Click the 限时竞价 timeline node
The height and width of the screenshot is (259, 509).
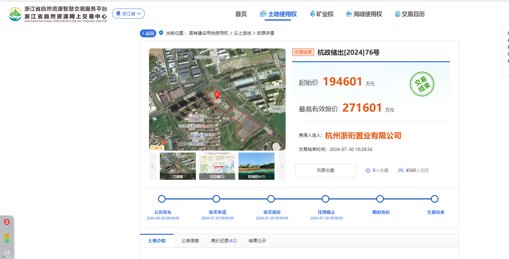point(380,199)
